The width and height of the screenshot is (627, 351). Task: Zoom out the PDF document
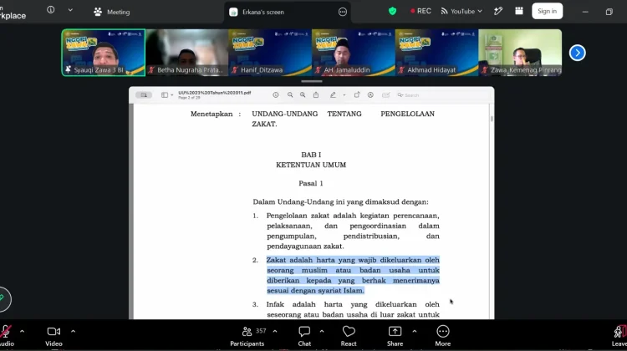click(290, 95)
